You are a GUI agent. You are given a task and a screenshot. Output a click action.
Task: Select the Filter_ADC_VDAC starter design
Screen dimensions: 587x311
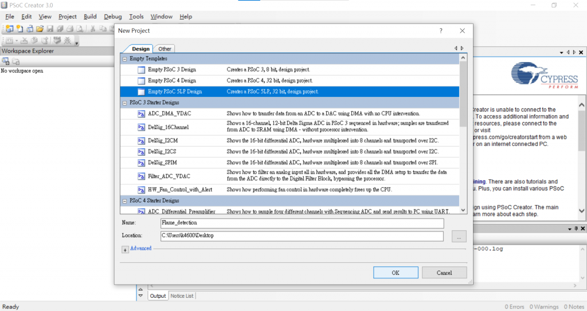pos(289,175)
